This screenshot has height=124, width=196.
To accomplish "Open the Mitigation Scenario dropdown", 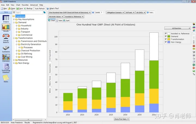I will 115,13.
